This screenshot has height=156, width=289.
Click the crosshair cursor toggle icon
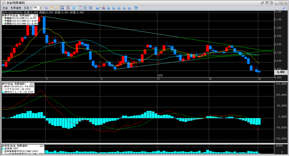tap(68, 8)
